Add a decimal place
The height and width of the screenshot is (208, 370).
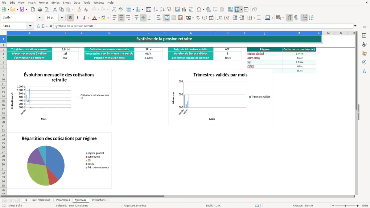click(220, 18)
